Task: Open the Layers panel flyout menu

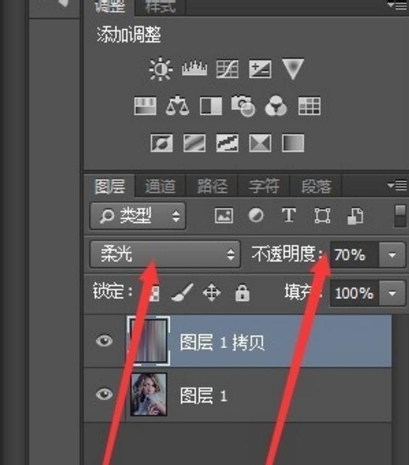Action: click(x=397, y=186)
